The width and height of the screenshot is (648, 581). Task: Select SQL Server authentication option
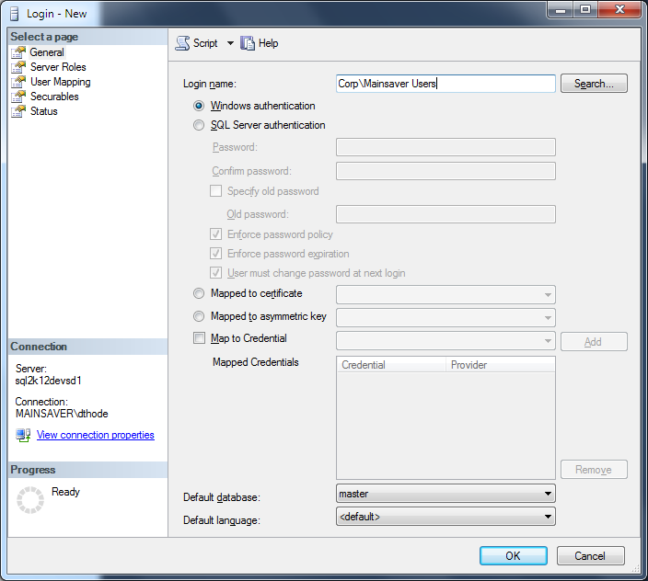199,125
